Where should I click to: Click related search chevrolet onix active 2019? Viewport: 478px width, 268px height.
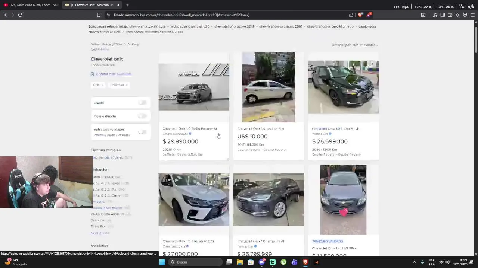pyautogui.click(x=234, y=26)
